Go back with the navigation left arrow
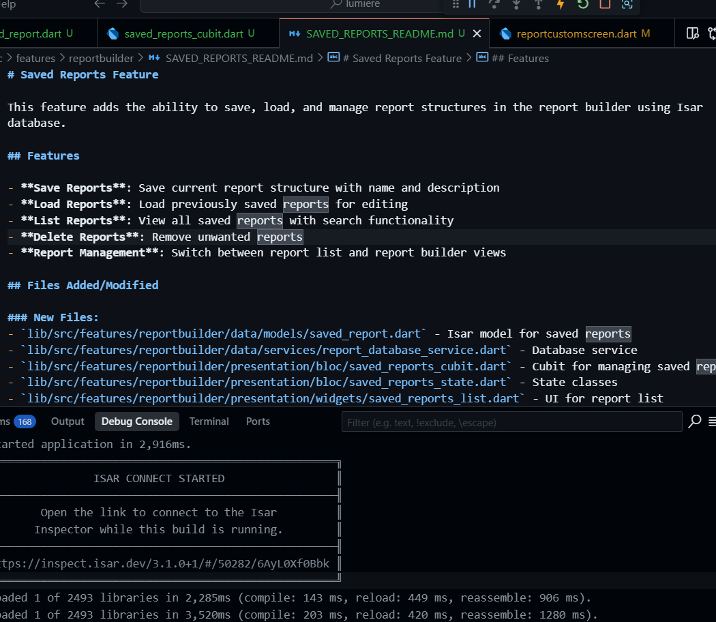The width and height of the screenshot is (716, 622). pyautogui.click(x=100, y=3)
